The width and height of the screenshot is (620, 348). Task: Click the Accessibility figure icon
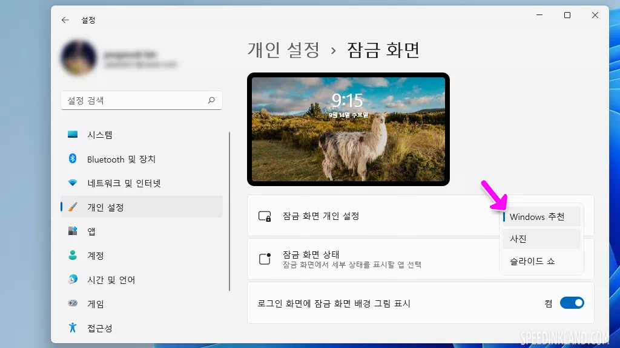[x=73, y=327]
